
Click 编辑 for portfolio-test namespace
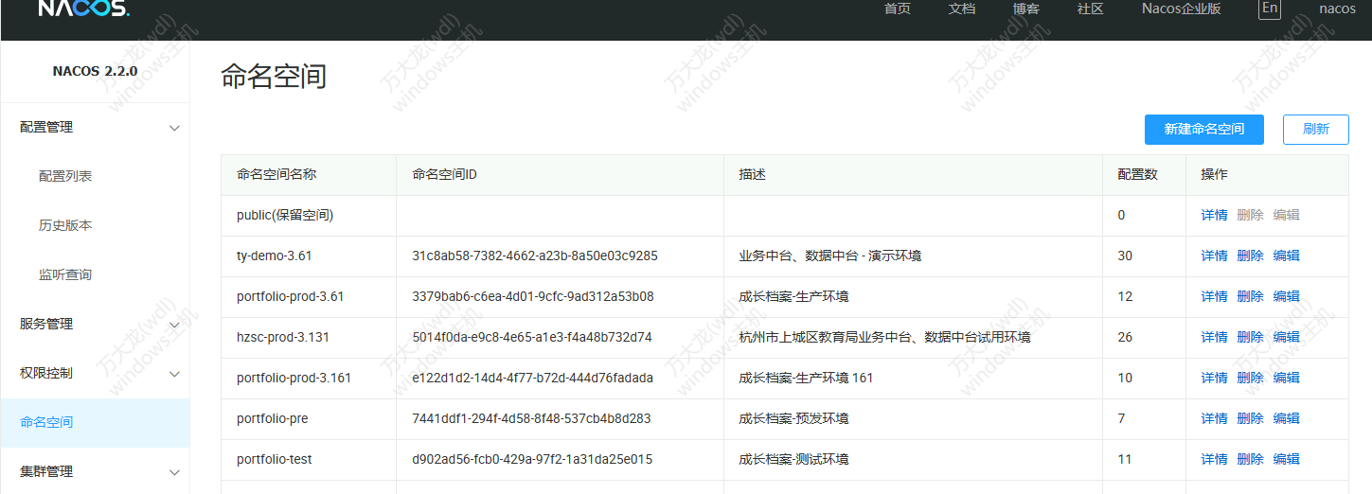point(1286,459)
